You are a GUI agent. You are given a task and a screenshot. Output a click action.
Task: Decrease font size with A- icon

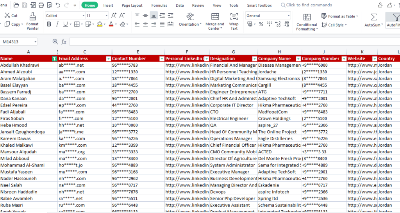122,15
